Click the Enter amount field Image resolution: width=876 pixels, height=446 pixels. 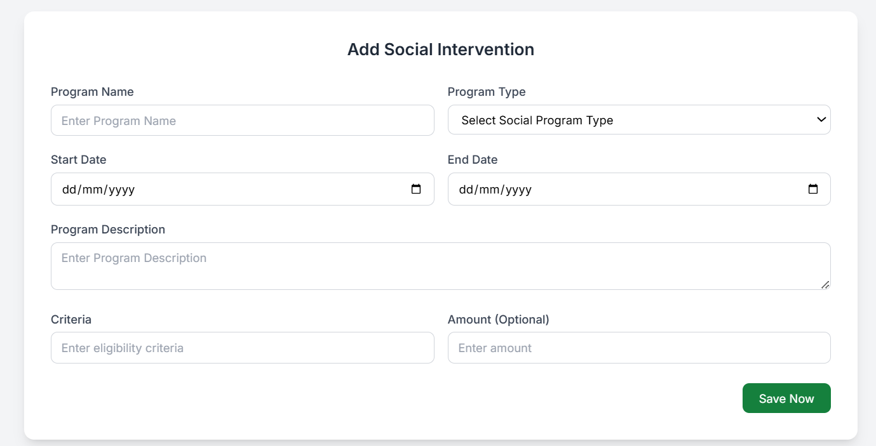[x=639, y=348]
